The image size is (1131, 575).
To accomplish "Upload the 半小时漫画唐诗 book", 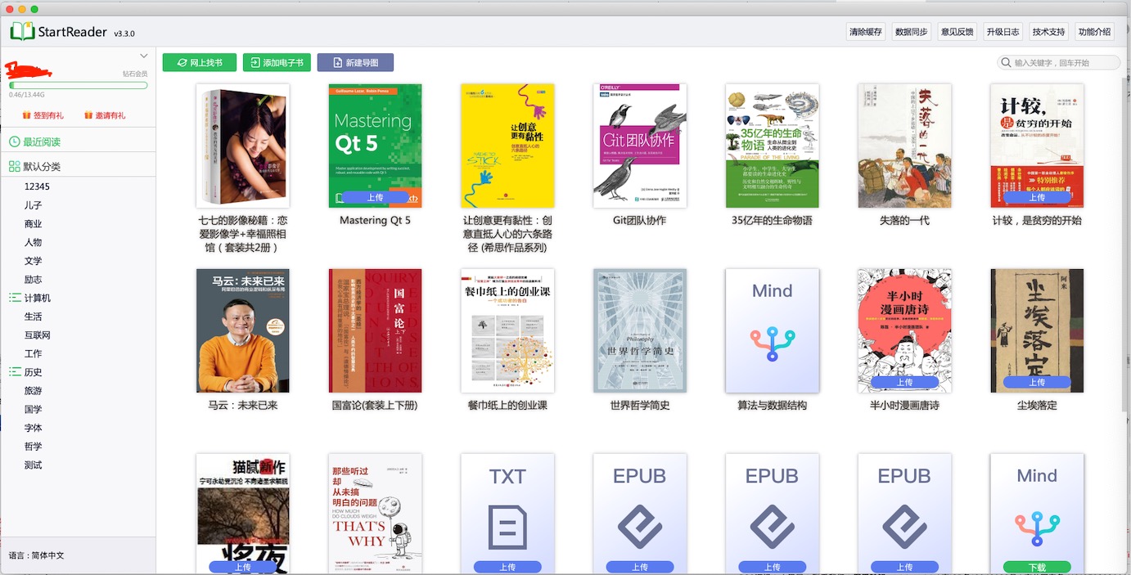I will coord(904,382).
